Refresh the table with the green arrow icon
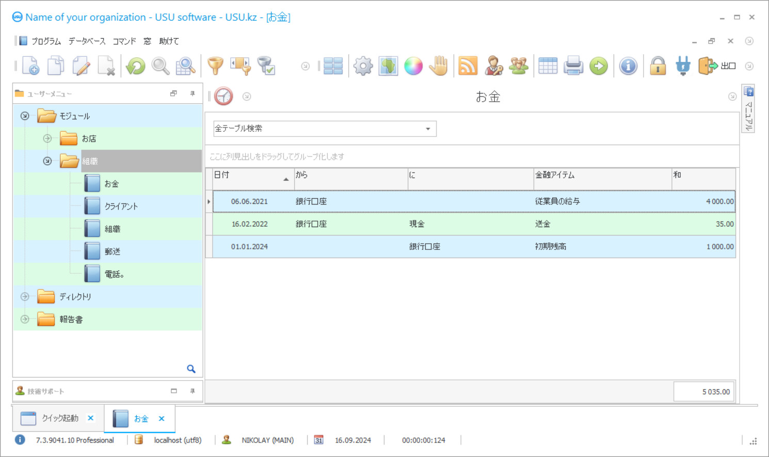 click(135, 66)
